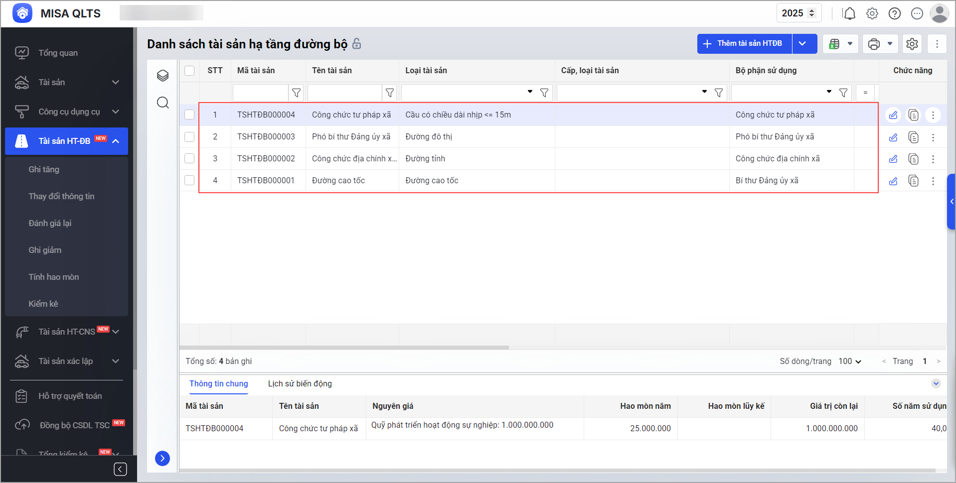Screen dimensions: 956x483
Task: Open Tổng quan in sidebar
Action: [x=58, y=53]
